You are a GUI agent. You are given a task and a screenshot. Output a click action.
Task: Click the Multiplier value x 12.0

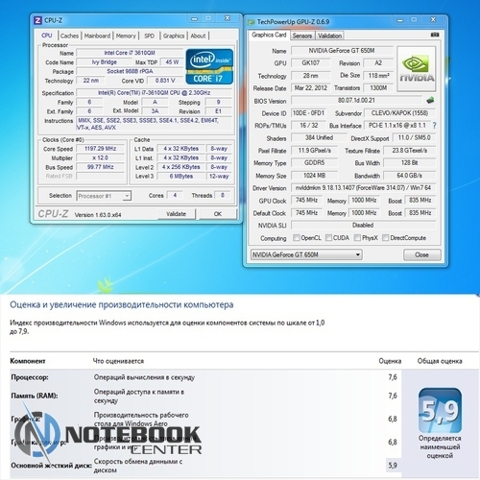tap(100, 157)
